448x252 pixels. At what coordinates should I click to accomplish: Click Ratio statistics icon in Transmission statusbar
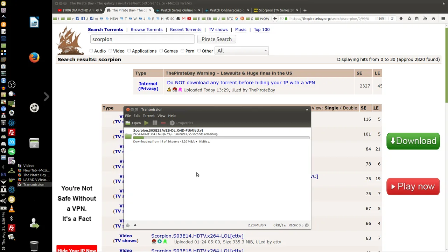click(307, 225)
